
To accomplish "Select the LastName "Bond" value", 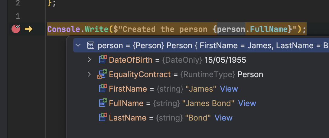I will 198,118.
